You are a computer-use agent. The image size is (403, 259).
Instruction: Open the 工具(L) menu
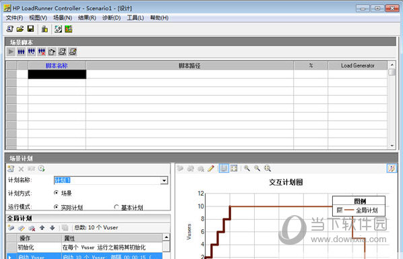click(x=135, y=18)
